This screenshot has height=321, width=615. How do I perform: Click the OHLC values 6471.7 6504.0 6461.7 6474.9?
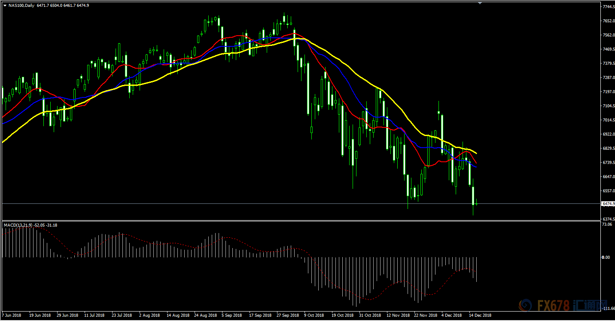pyautogui.click(x=63, y=6)
